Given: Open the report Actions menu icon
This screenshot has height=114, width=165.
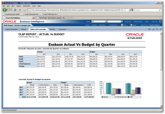Looking at the screenshot, I should click(157, 29).
